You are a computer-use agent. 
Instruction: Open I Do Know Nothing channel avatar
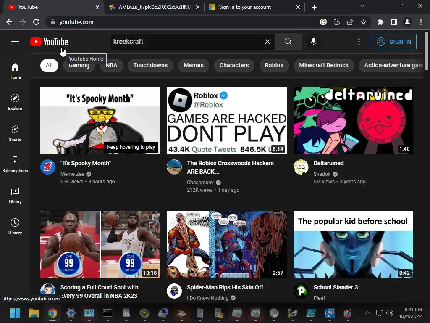click(174, 291)
